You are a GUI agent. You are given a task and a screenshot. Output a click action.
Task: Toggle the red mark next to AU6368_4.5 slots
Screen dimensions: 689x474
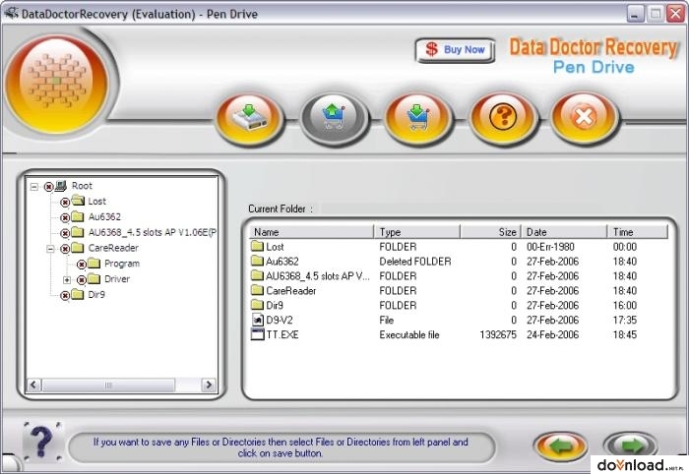tap(65, 233)
